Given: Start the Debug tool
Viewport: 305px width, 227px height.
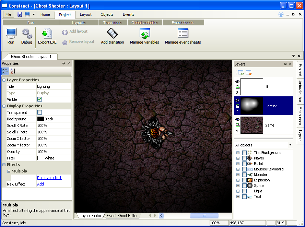Looking at the screenshot, I should [26, 36].
